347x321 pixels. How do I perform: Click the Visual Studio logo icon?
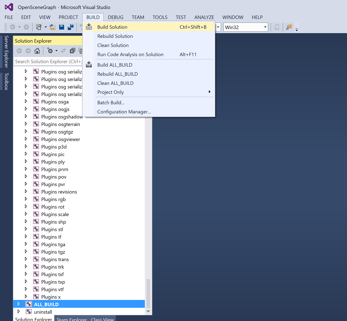[9, 7]
